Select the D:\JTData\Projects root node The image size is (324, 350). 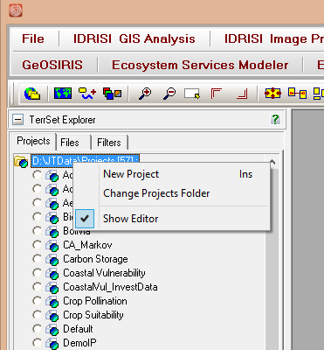click(85, 161)
